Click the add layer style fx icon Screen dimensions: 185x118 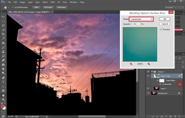click(x=158, y=116)
